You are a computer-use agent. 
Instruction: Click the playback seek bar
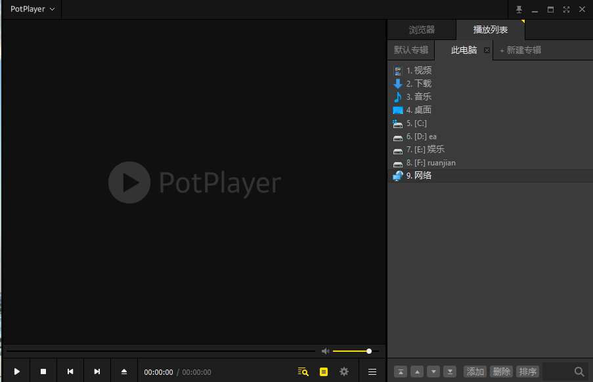(x=161, y=351)
